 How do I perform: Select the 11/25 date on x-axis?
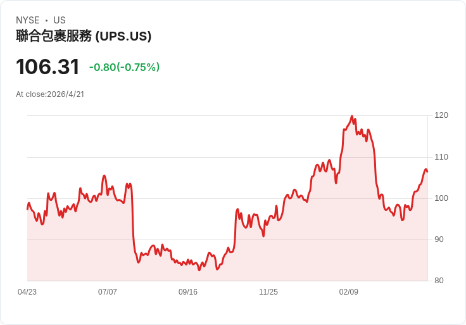(x=268, y=292)
